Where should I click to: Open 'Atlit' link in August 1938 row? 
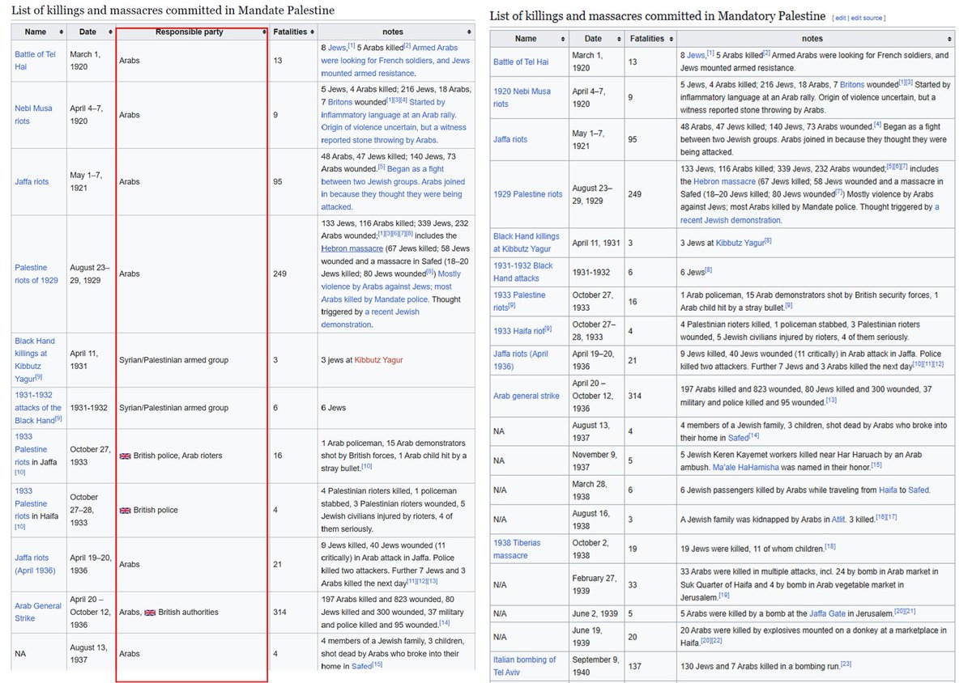pos(840,520)
